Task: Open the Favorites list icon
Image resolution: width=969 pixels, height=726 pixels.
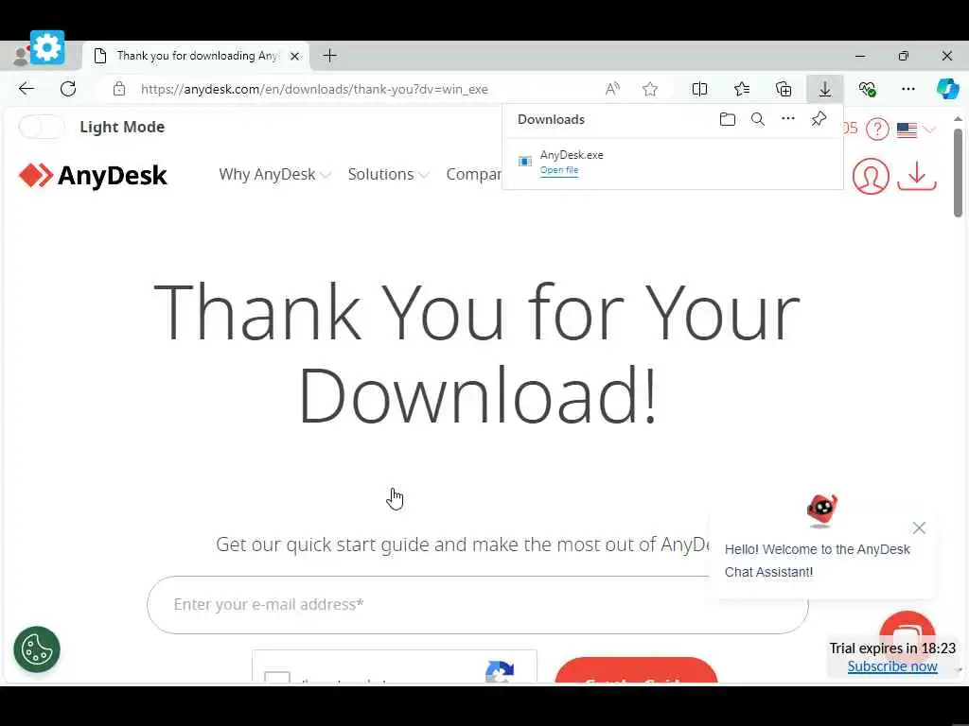Action: pos(742,89)
